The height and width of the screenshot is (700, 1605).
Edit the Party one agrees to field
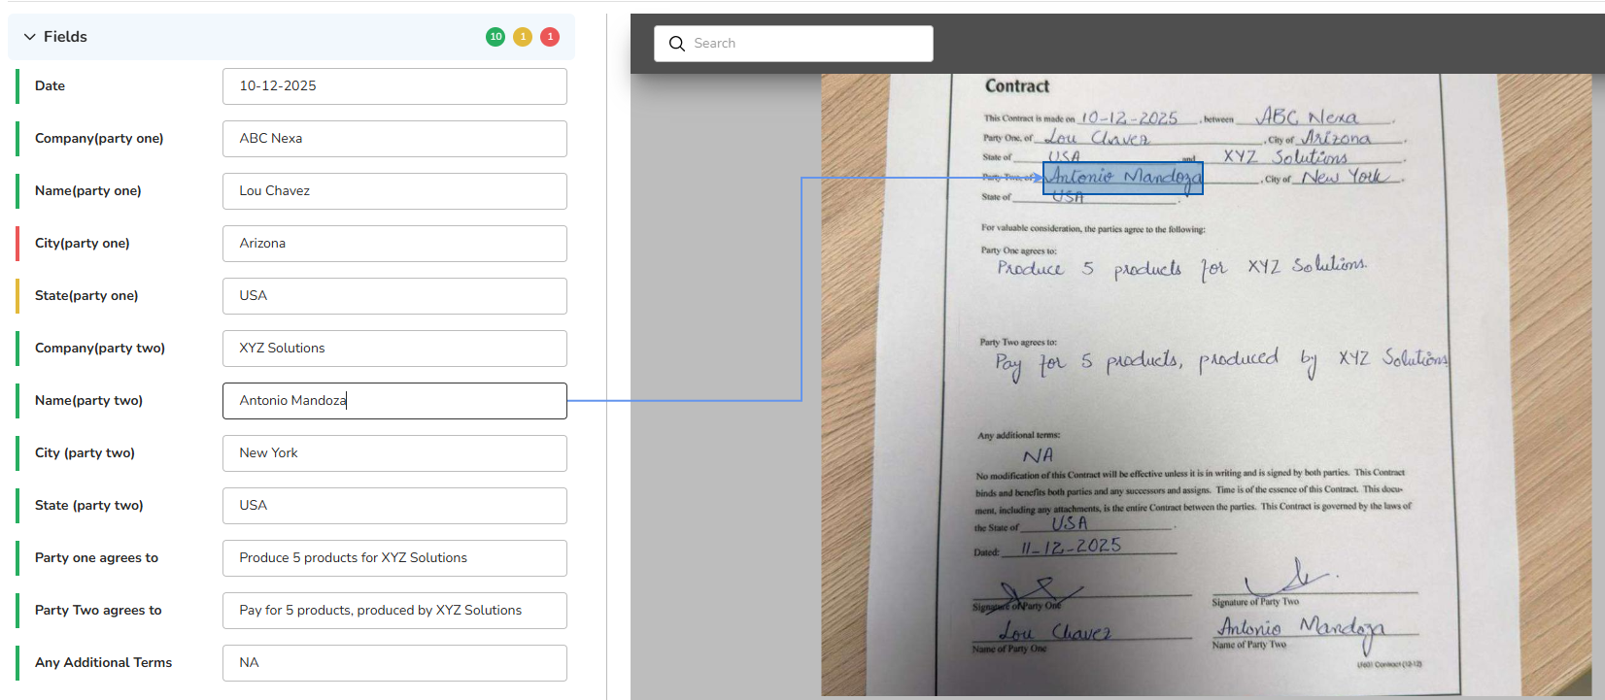click(394, 558)
